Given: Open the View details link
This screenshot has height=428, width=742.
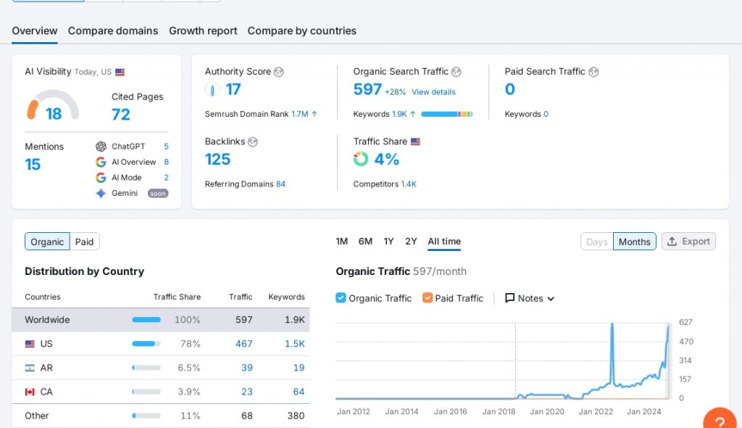Looking at the screenshot, I should tap(433, 92).
